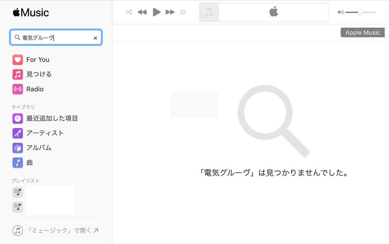
Task: Click the Apple Music logo
Action: [31, 13]
